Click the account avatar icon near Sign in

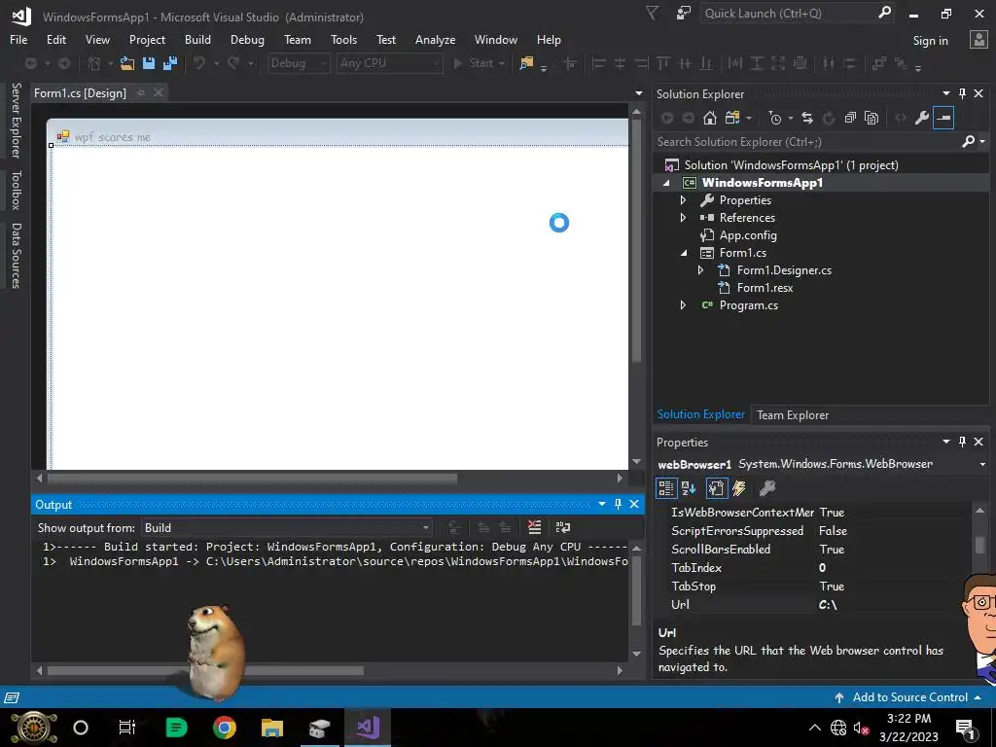(978, 39)
